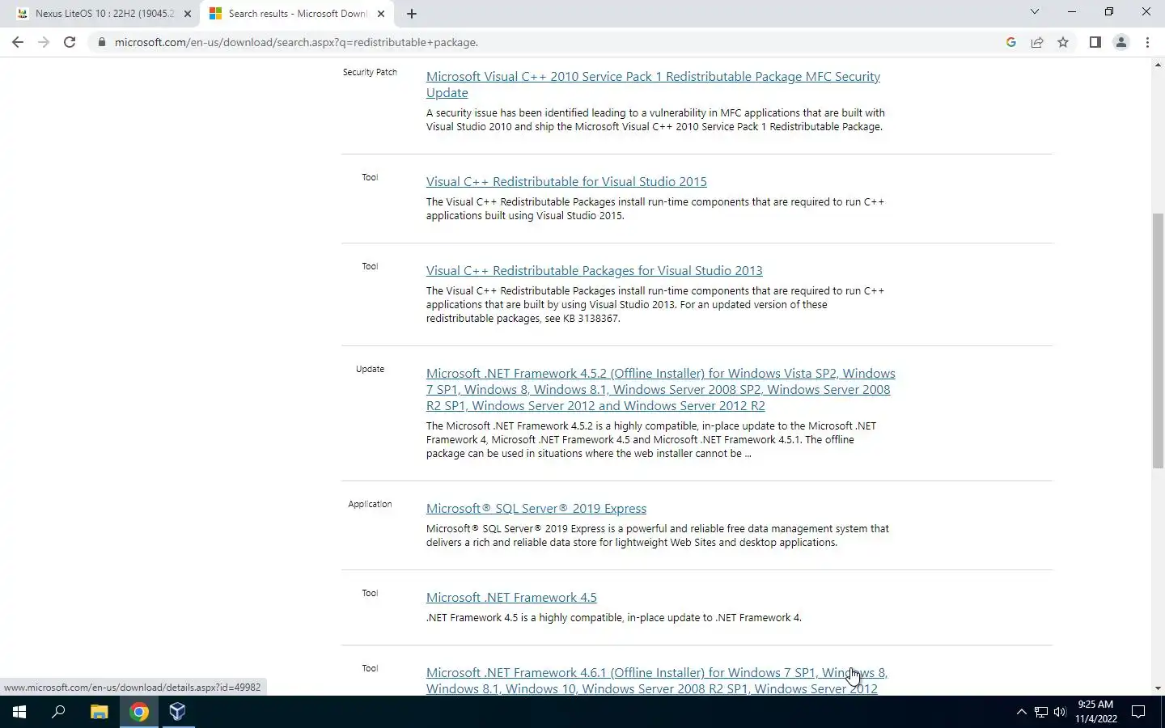
Task: Click Chrome icon in taskbar
Action: coord(139,712)
